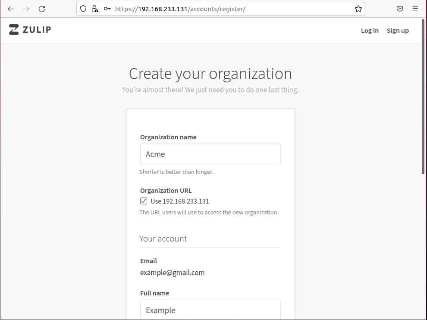The width and height of the screenshot is (427, 320).
Task: Click the Organization name input containing Acme
Action: pos(210,154)
